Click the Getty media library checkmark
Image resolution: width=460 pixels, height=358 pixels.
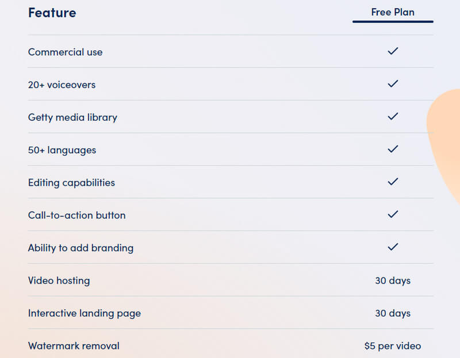393,117
